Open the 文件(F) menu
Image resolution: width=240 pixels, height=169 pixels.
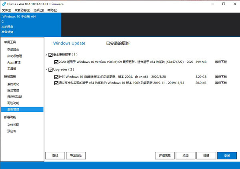click(6, 10)
